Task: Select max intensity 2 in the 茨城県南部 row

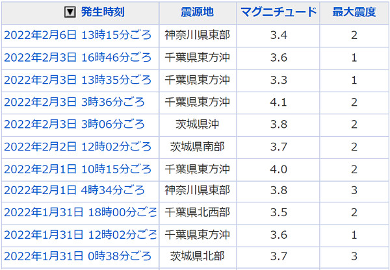Action: pos(354,147)
